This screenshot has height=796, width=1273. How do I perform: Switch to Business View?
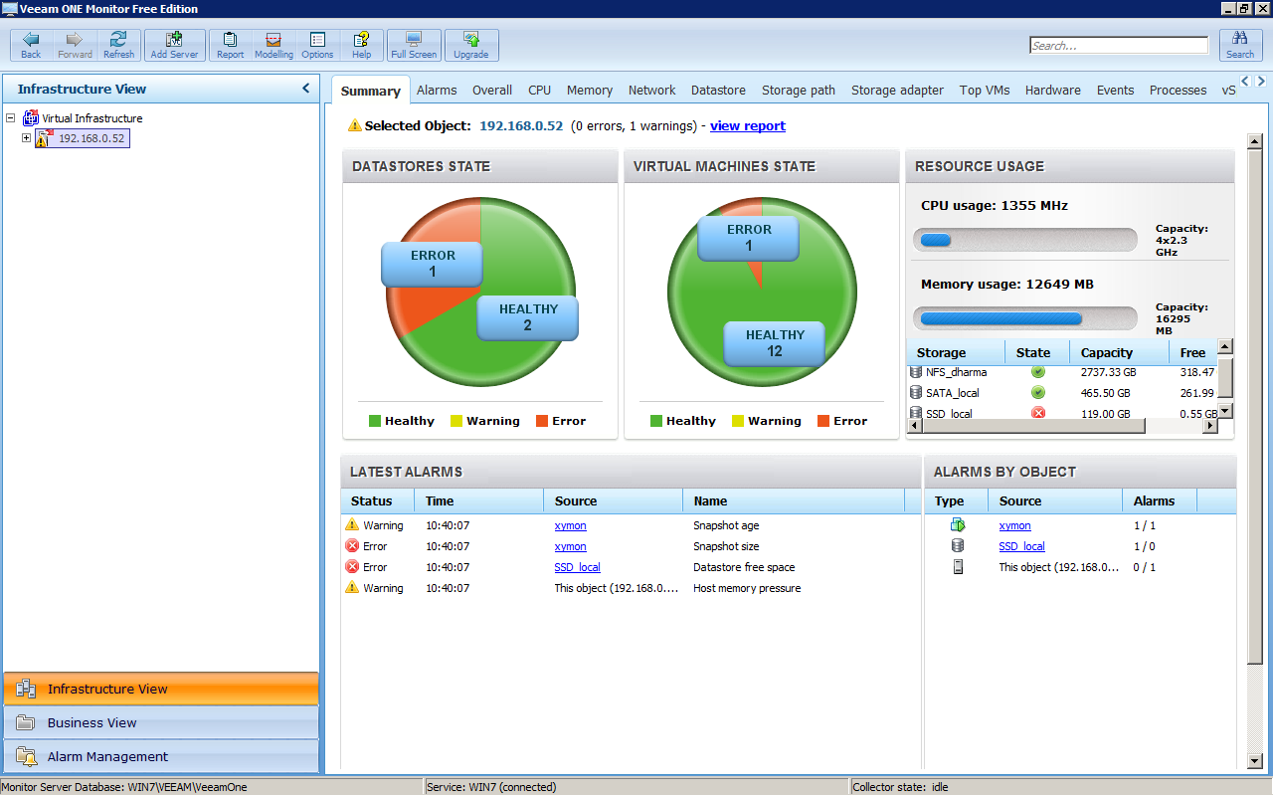[161, 722]
